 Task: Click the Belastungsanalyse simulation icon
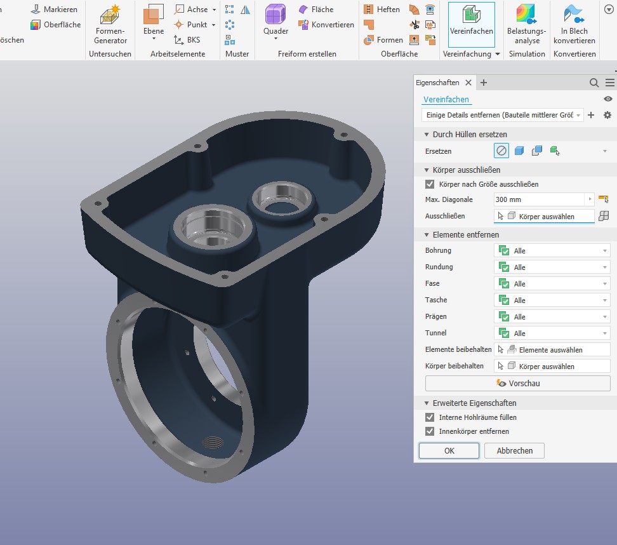[x=526, y=24]
